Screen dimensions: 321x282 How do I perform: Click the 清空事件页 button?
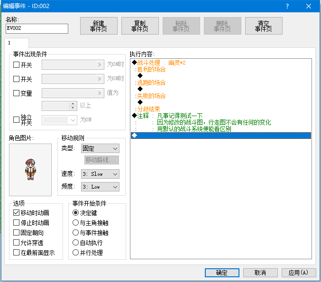pyautogui.click(x=264, y=26)
